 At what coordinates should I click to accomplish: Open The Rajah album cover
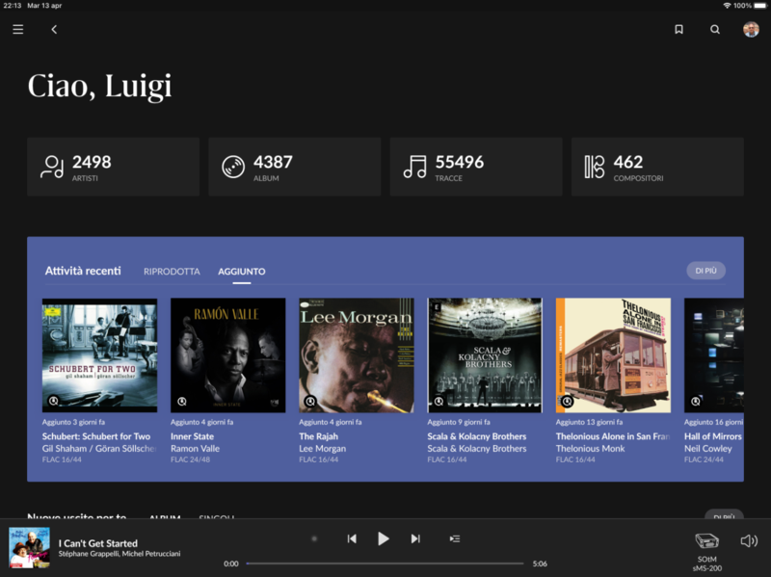click(x=356, y=355)
